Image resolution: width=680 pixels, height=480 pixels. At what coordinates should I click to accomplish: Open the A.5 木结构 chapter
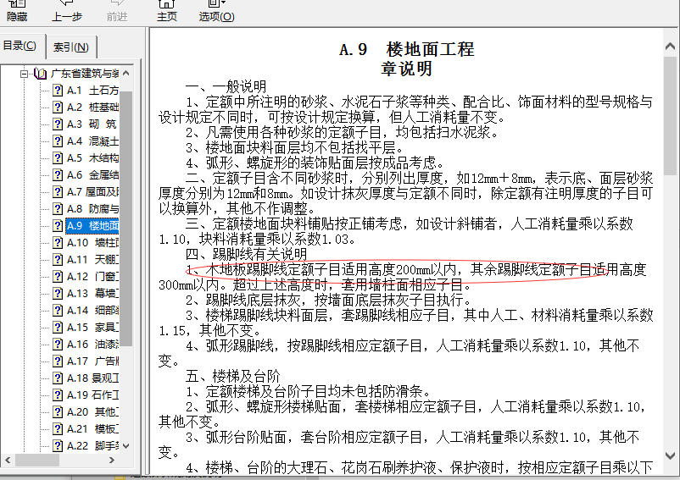(92, 158)
